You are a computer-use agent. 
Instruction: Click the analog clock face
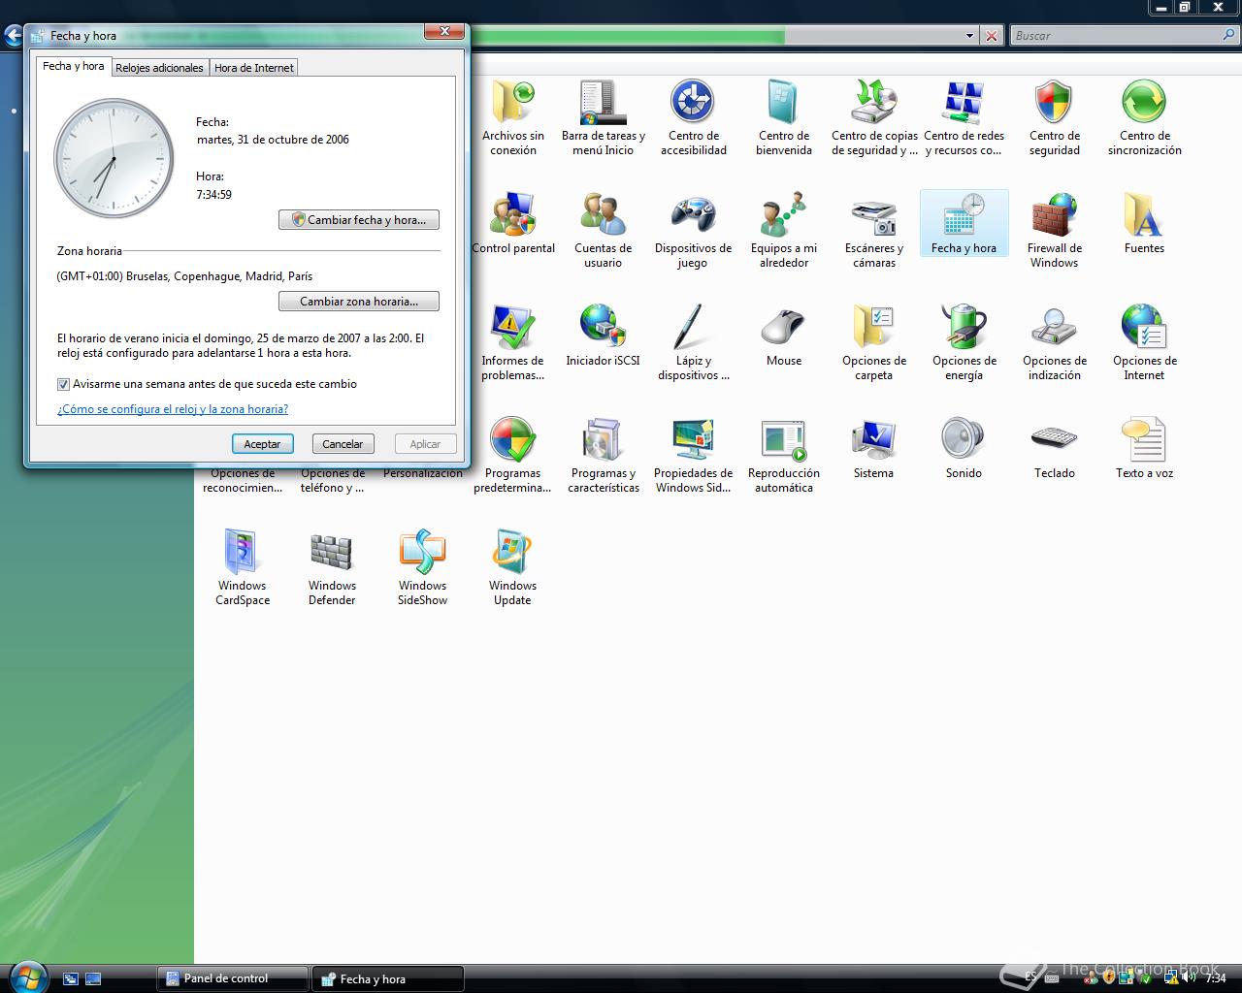click(x=114, y=158)
